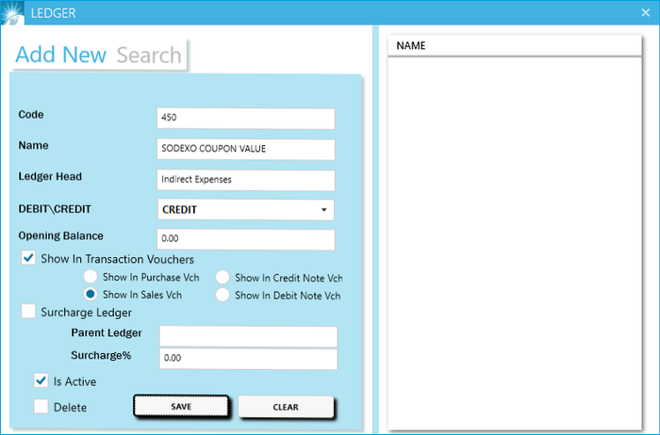
Task: Expand the DEBIT\CREDIT dropdown arrow
Action: coord(323,210)
